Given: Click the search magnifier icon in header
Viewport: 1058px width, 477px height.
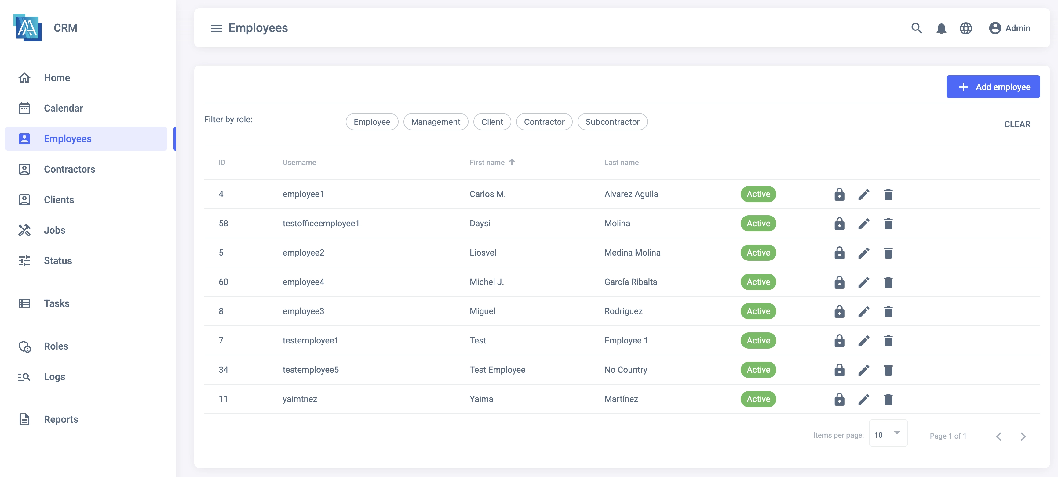Looking at the screenshot, I should (916, 28).
